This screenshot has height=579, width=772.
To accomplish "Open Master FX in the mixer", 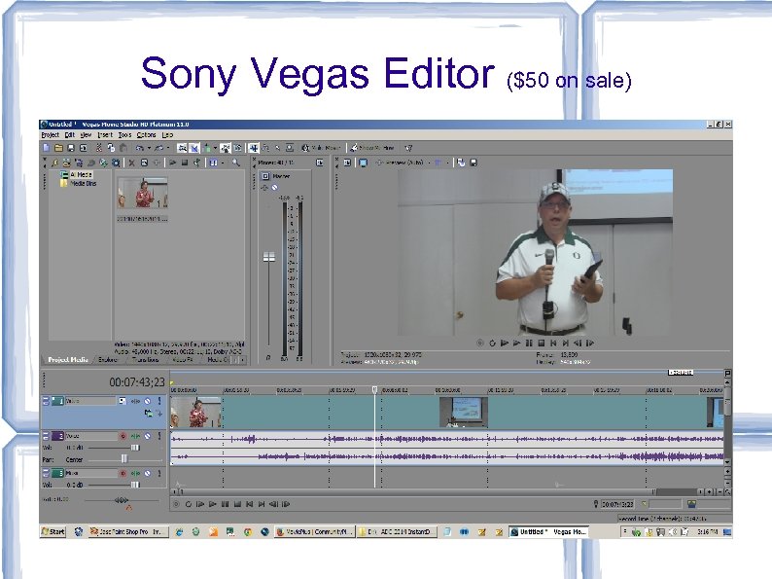I will [264, 188].
